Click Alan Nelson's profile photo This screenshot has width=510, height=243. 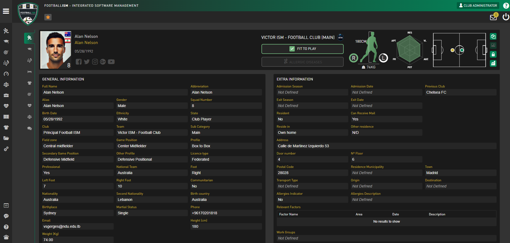tap(56, 50)
